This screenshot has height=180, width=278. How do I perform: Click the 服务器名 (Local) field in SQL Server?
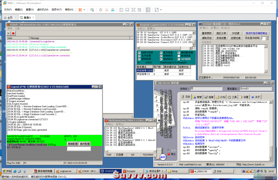click(256, 89)
